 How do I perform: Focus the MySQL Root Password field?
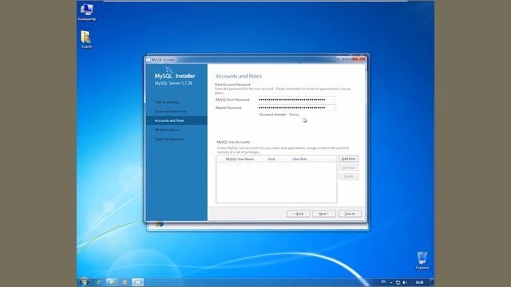click(x=296, y=100)
